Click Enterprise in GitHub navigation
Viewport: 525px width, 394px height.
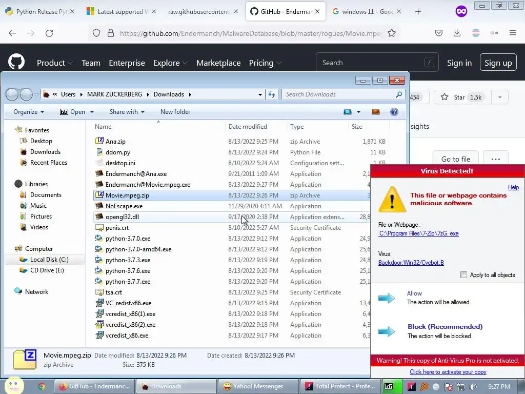pyautogui.click(x=127, y=63)
